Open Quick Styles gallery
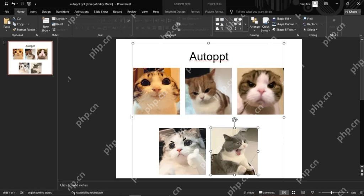Screen dimensions: 364x196 [x=266, y=24]
